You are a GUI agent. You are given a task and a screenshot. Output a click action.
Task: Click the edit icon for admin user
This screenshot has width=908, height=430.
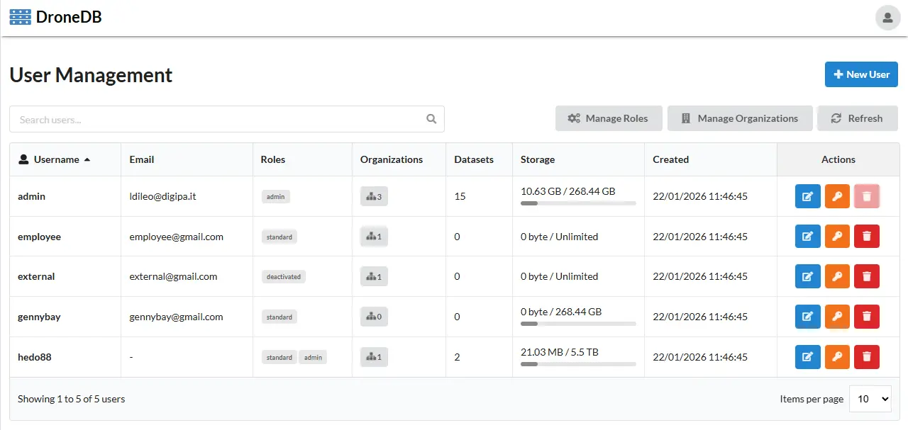[x=807, y=196]
